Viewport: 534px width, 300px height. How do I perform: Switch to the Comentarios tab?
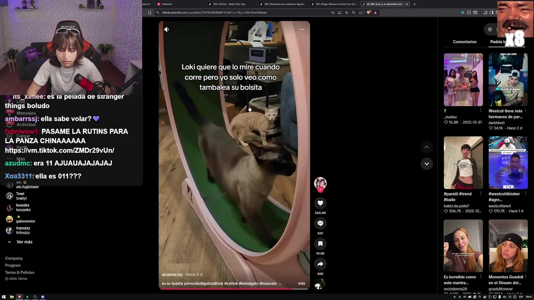464,42
